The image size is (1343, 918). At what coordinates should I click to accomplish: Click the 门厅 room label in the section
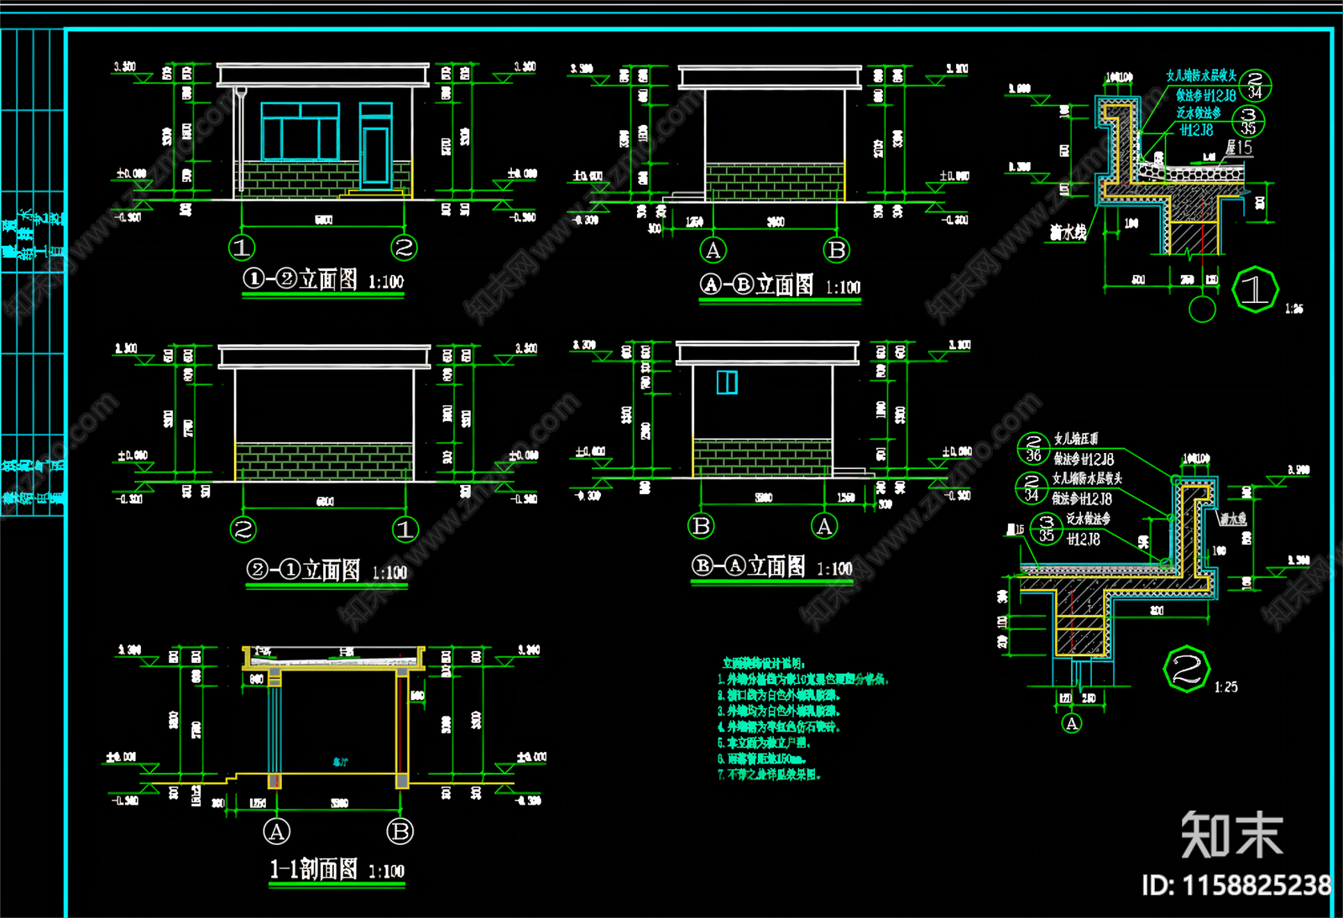pos(340,763)
